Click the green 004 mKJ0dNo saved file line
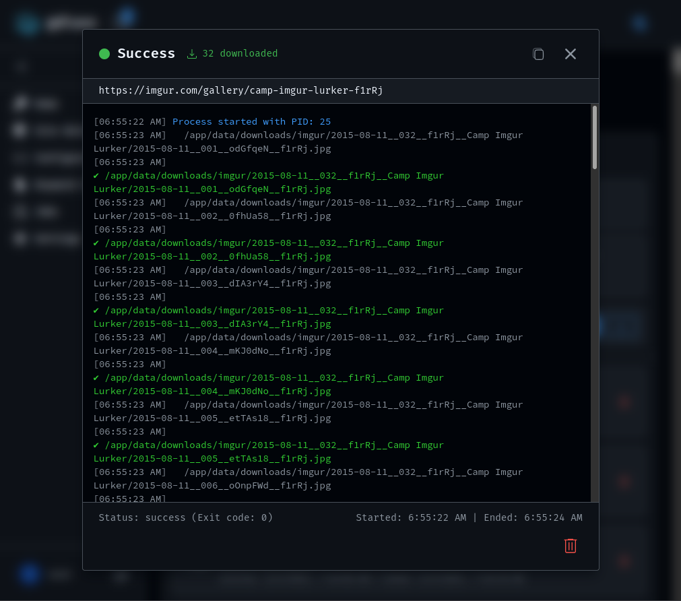Screen dimensions: 681x601 pyautogui.click(x=269, y=384)
